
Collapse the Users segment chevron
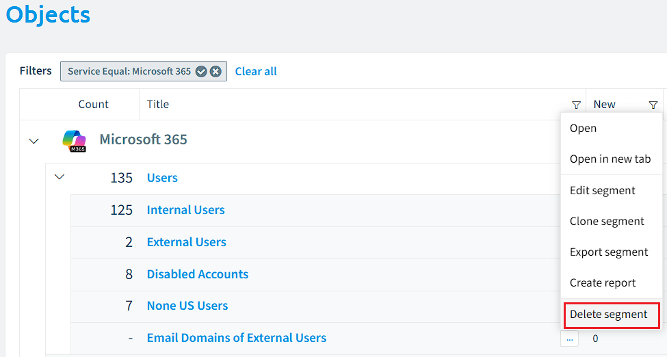[x=60, y=176]
